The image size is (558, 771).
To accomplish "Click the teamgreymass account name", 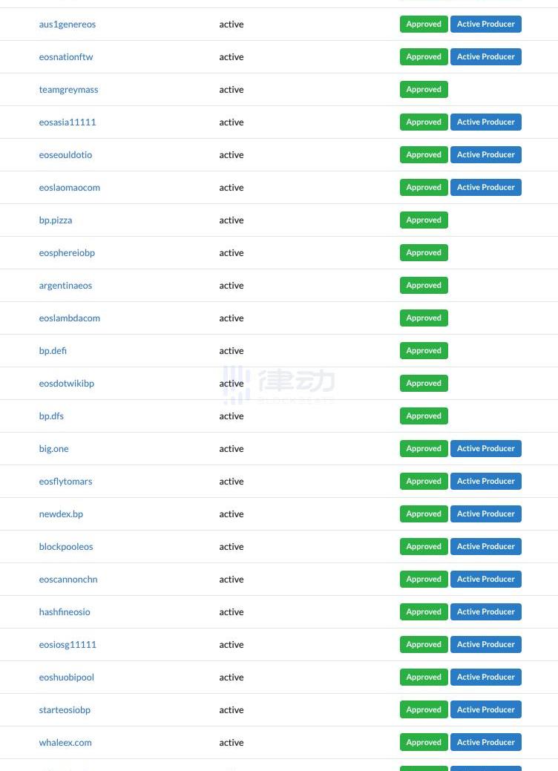I will click(68, 90).
